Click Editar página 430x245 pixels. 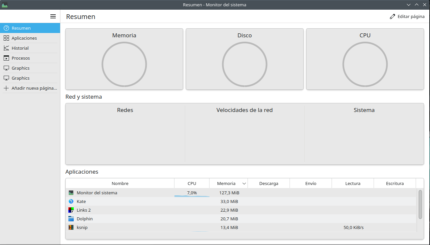407,16
